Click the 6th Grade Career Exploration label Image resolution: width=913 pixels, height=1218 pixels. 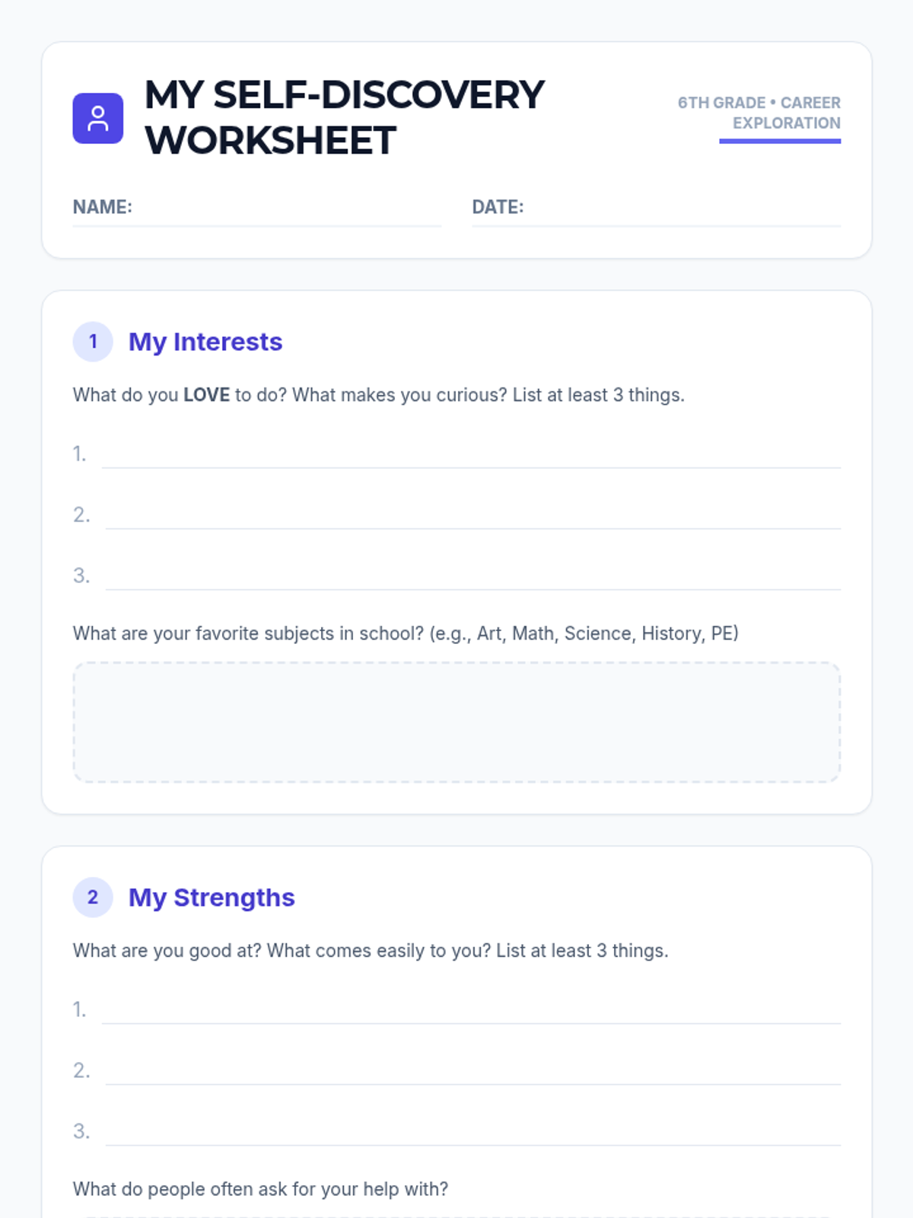[759, 113]
